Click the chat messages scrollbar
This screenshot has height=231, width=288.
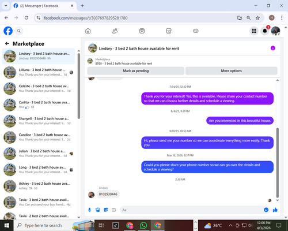pos(278,163)
